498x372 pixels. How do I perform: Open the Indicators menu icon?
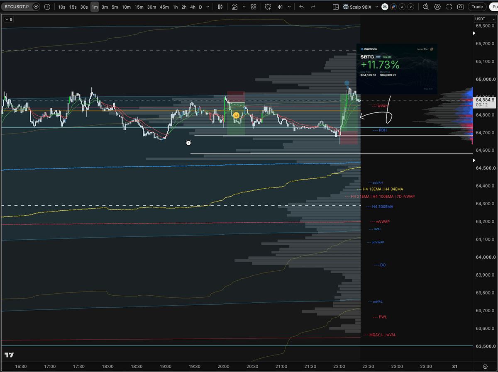(235, 7)
